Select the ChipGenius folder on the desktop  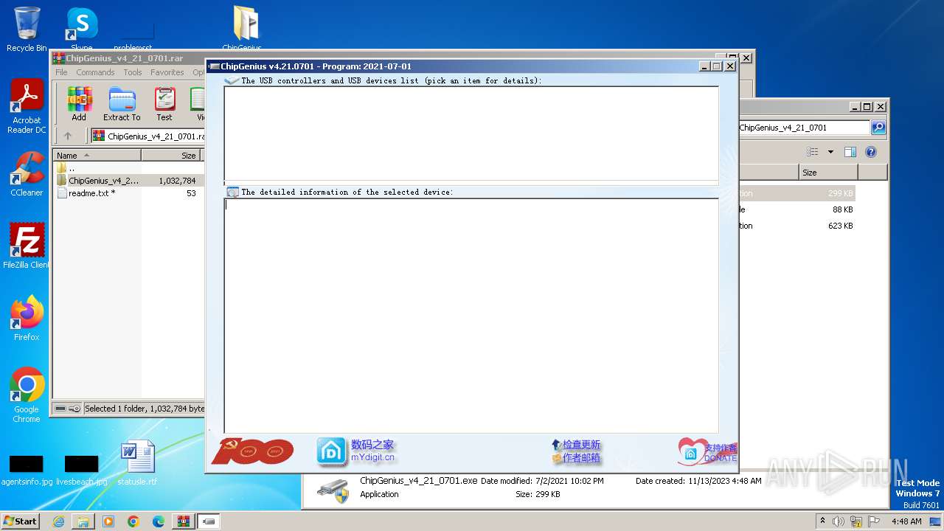(x=243, y=29)
